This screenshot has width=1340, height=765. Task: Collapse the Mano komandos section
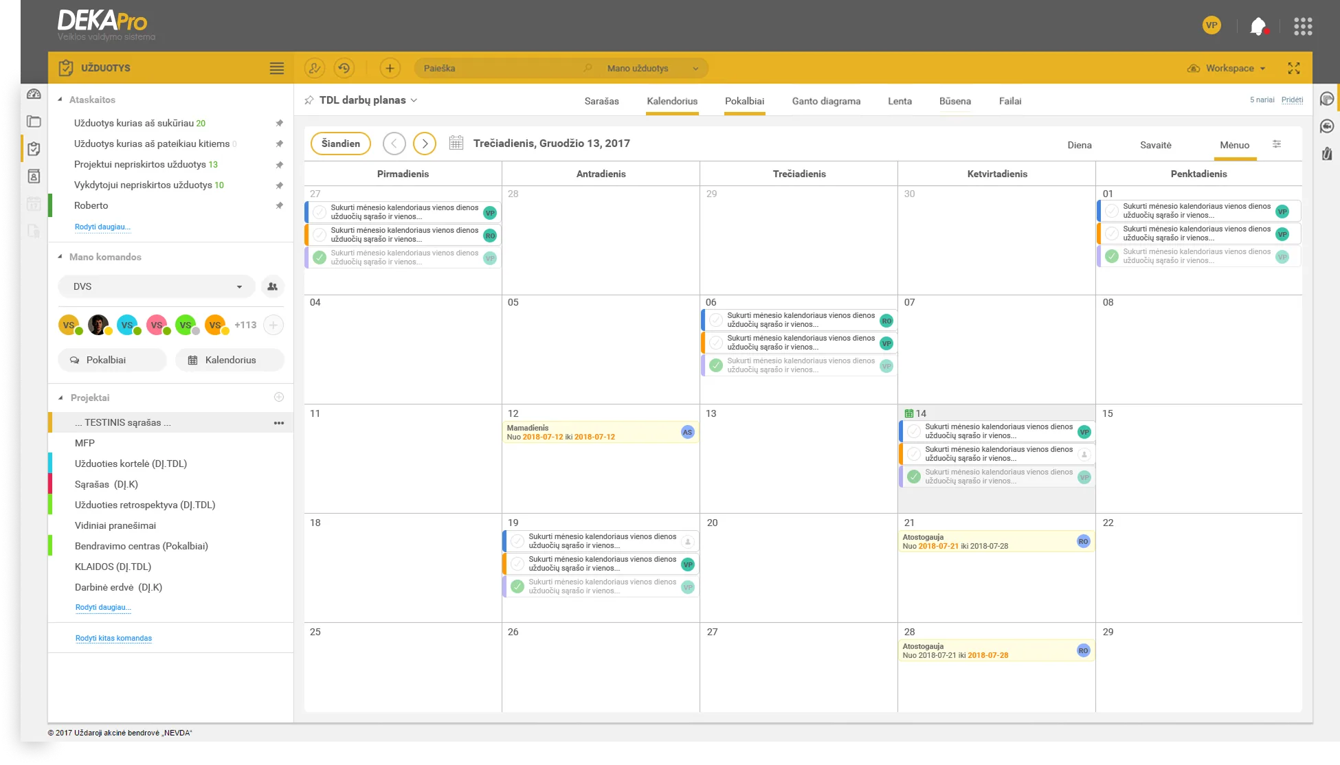click(60, 257)
